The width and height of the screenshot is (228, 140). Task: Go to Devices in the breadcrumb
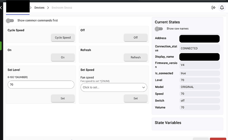(39, 7)
